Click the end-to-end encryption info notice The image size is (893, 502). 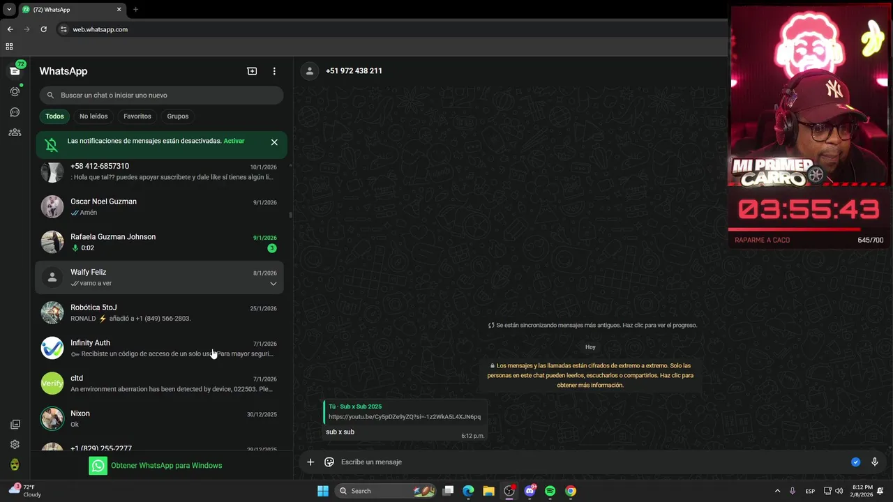click(590, 375)
